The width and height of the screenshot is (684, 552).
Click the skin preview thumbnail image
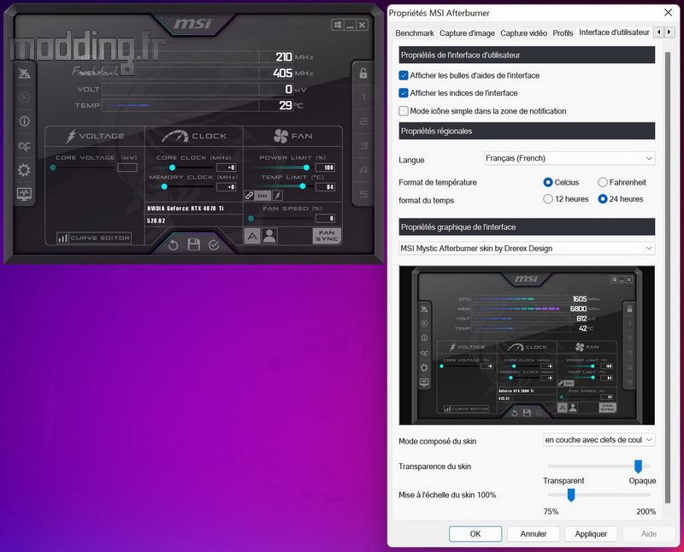(x=527, y=345)
